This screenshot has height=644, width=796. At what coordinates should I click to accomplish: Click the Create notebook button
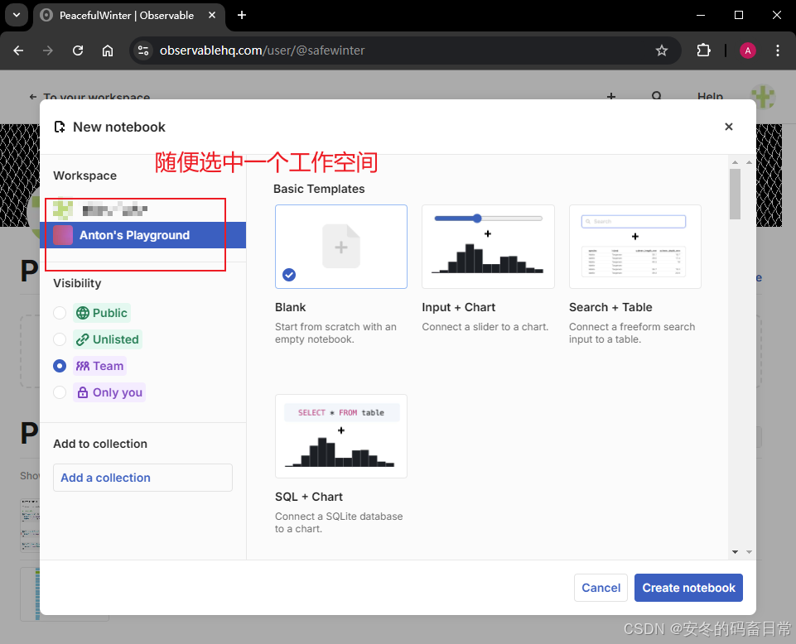688,588
